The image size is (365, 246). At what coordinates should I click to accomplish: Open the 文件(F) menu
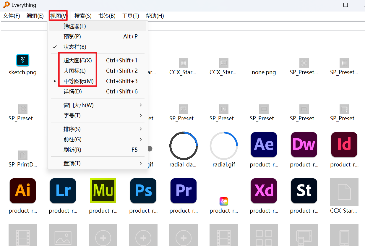click(12, 16)
